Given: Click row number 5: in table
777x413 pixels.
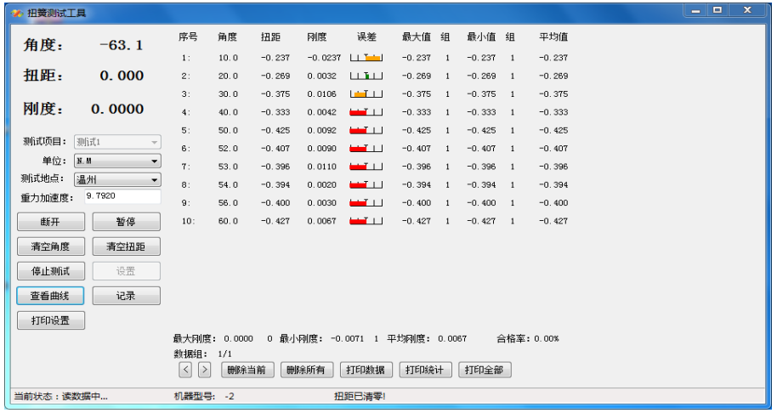Looking at the screenshot, I should 186,130.
